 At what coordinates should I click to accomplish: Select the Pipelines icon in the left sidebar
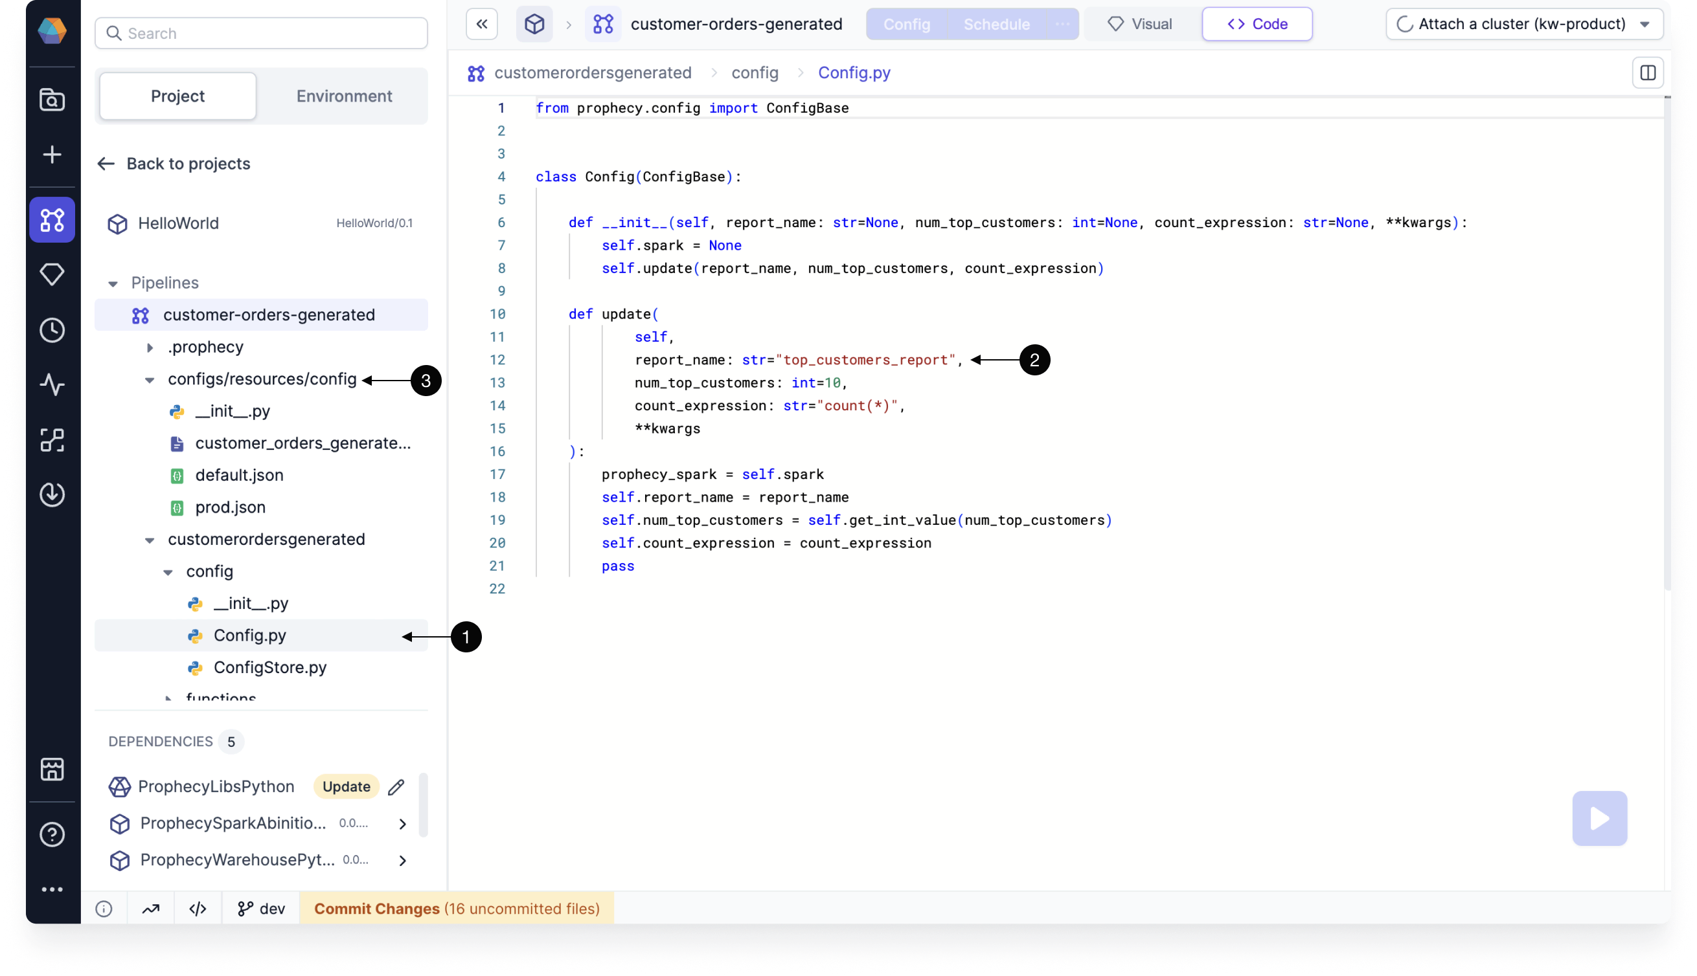coord(52,219)
